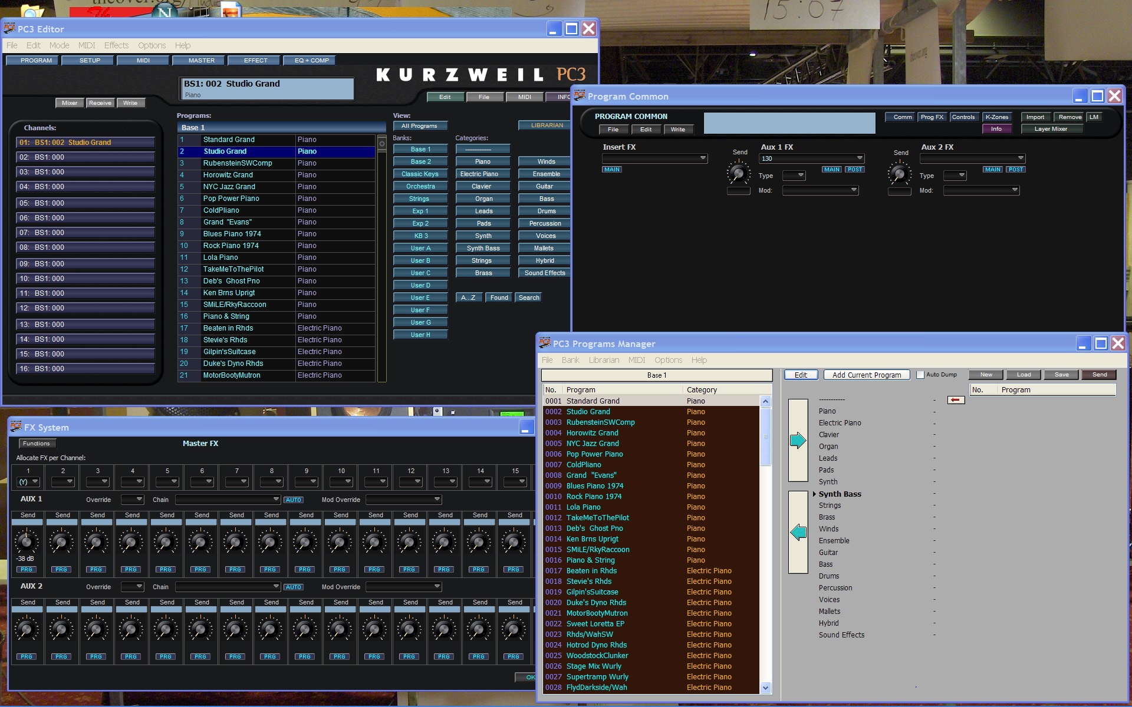Click the Send button in Programs Manager
Viewport: 1132px width, 707px height.
pyautogui.click(x=1099, y=375)
